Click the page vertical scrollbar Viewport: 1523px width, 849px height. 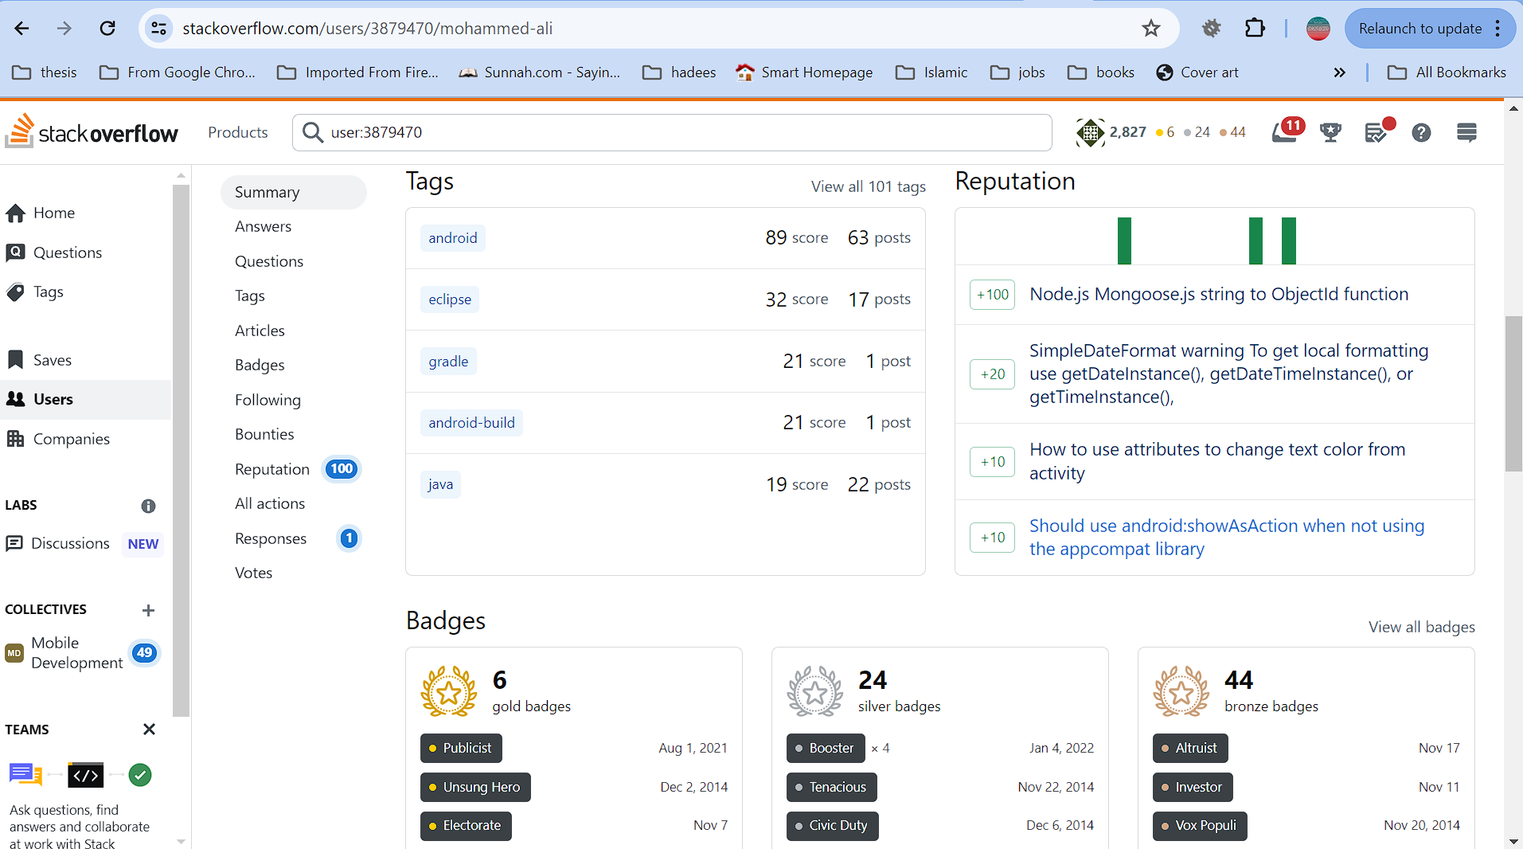1513,393
